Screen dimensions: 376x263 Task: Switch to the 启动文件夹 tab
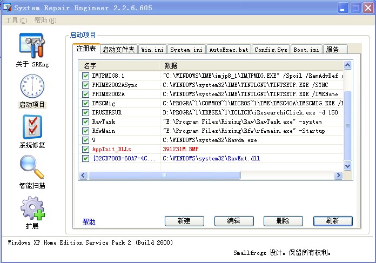(x=119, y=50)
